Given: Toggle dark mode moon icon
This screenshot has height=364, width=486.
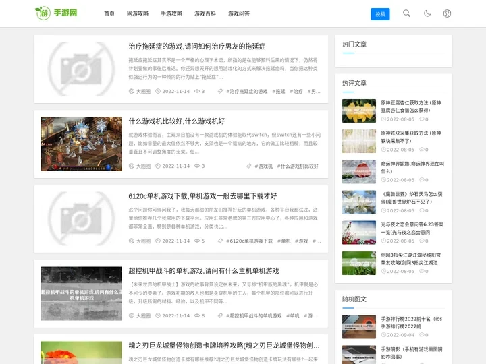Looking at the screenshot, I should pyautogui.click(x=427, y=13).
